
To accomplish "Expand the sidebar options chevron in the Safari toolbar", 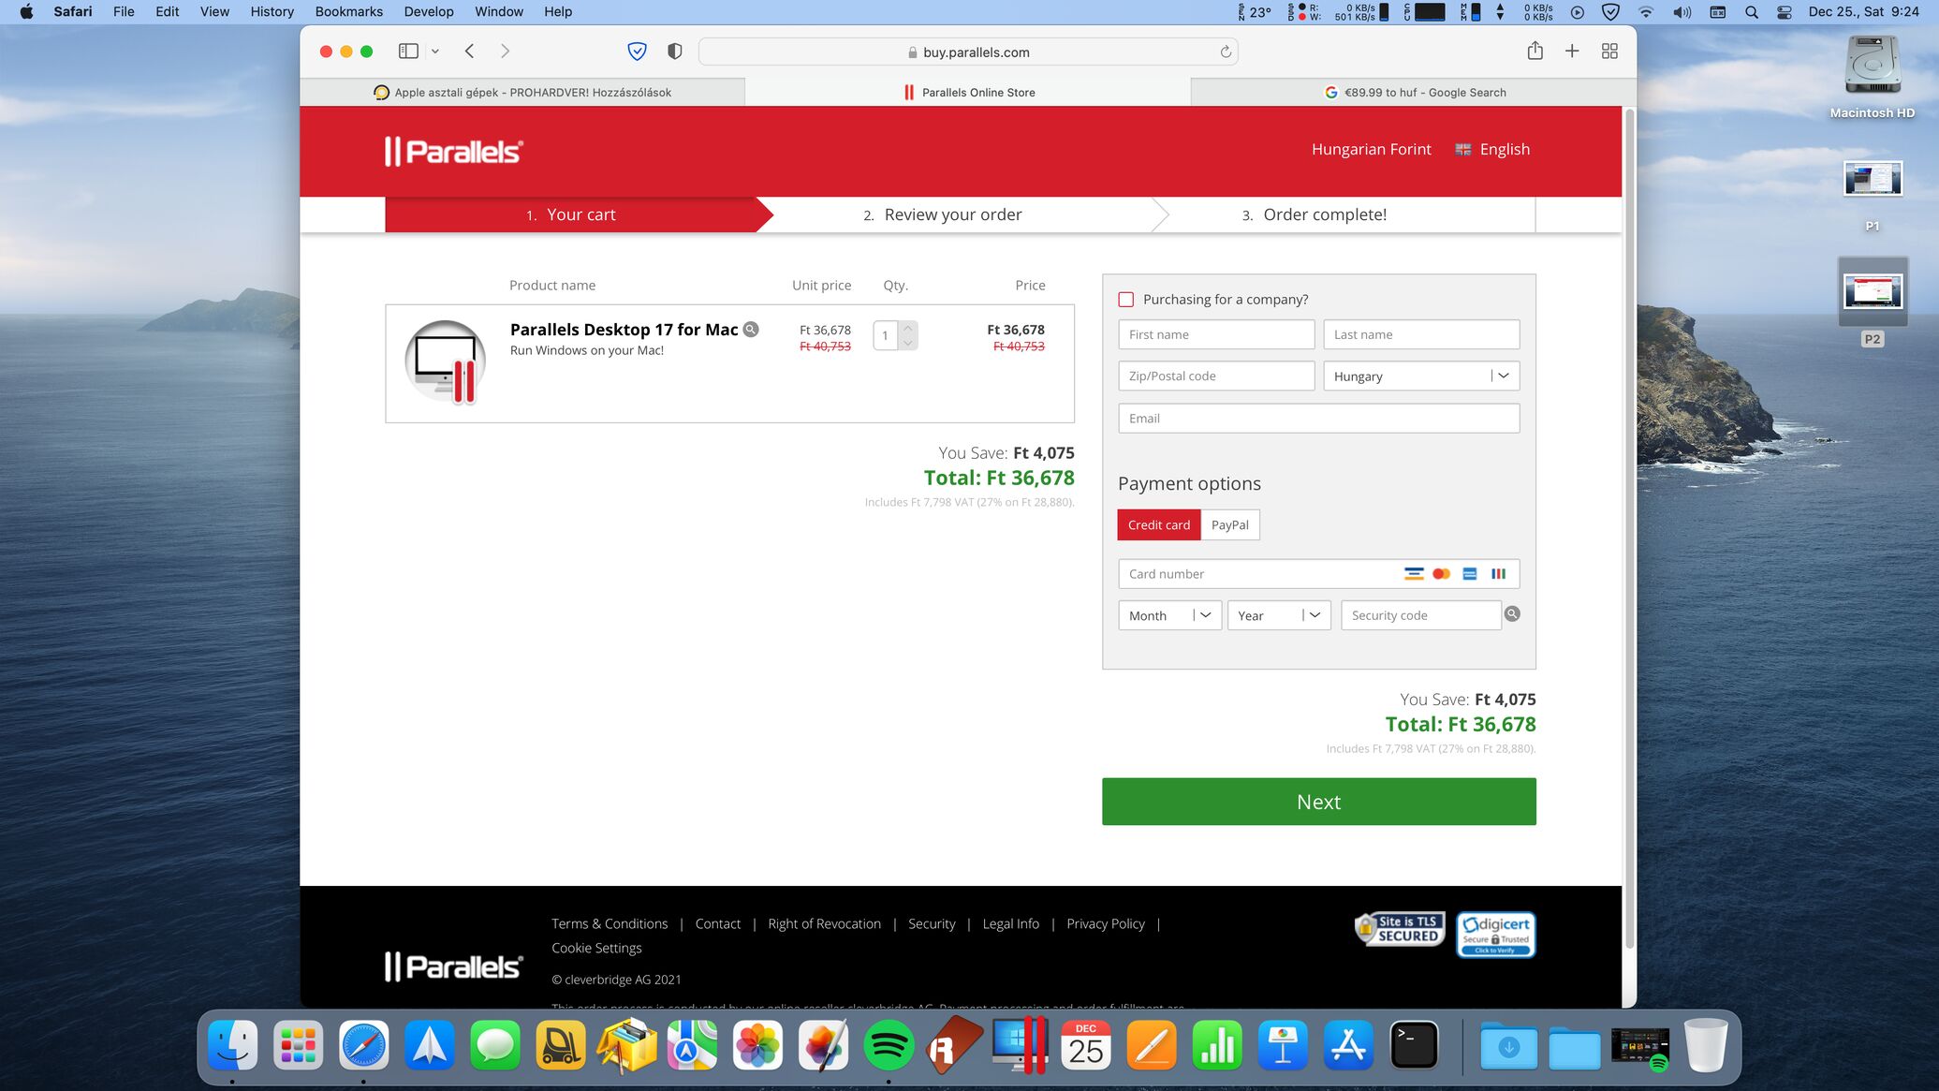I will (x=435, y=52).
